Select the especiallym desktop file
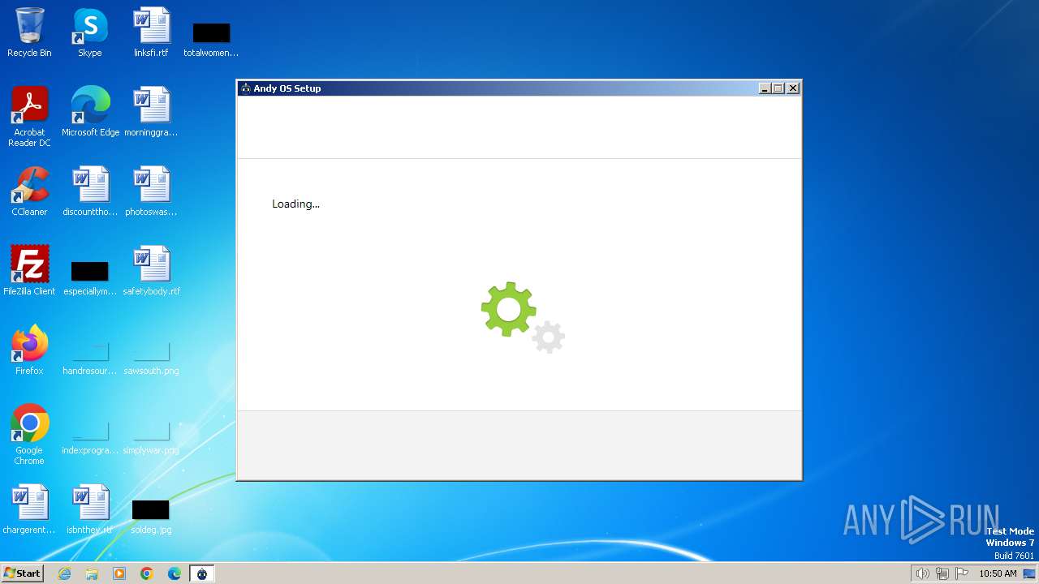1039x584 pixels. (90, 277)
